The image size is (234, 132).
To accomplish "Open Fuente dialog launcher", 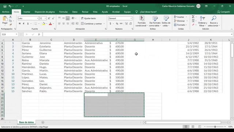I will 55,29.
